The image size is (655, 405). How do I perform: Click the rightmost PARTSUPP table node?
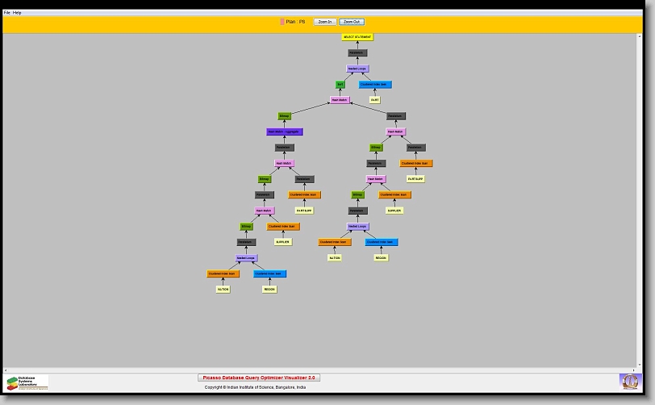click(415, 179)
